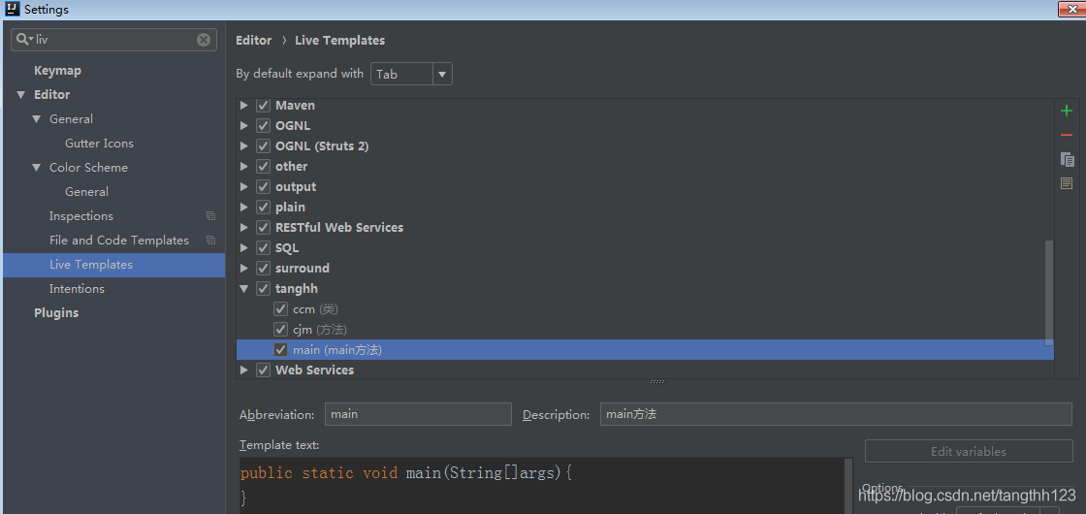Expand the surround template group
Image resolution: width=1086 pixels, height=514 pixels.
coord(243,268)
